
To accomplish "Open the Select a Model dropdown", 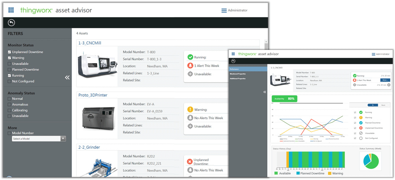I will click(x=63, y=139).
